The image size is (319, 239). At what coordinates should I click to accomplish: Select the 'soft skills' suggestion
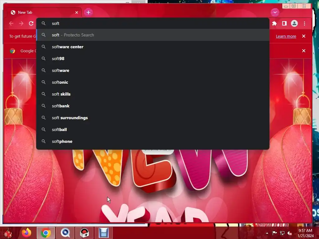click(153, 94)
